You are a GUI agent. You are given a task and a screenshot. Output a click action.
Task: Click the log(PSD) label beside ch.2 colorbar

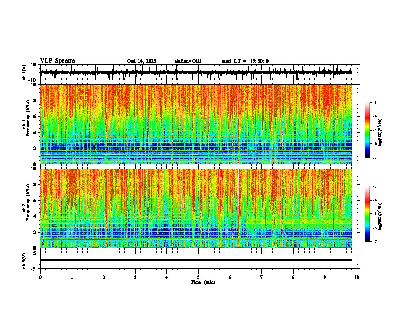380,216
